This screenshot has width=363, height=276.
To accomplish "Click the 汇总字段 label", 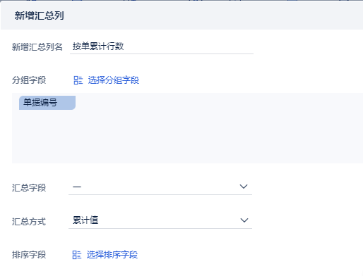I will coord(29,188).
